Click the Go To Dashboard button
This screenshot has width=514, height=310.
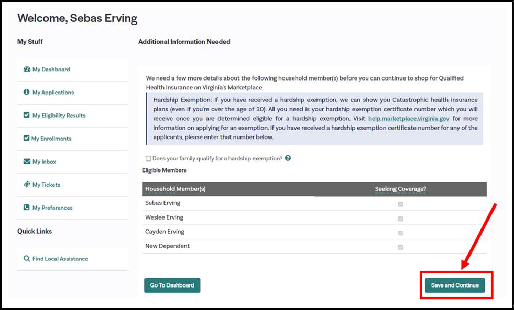pos(172,285)
